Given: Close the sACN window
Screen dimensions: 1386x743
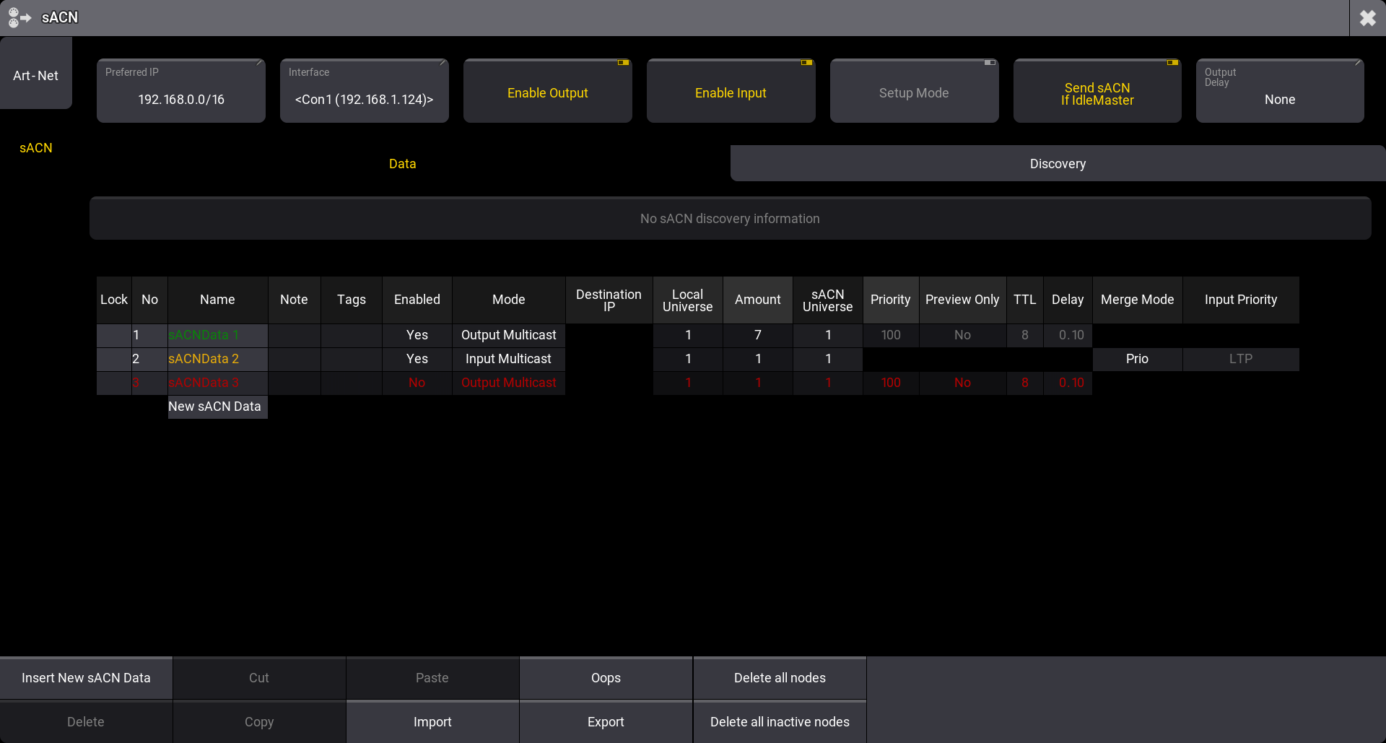Looking at the screenshot, I should pyautogui.click(x=1367, y=17).
